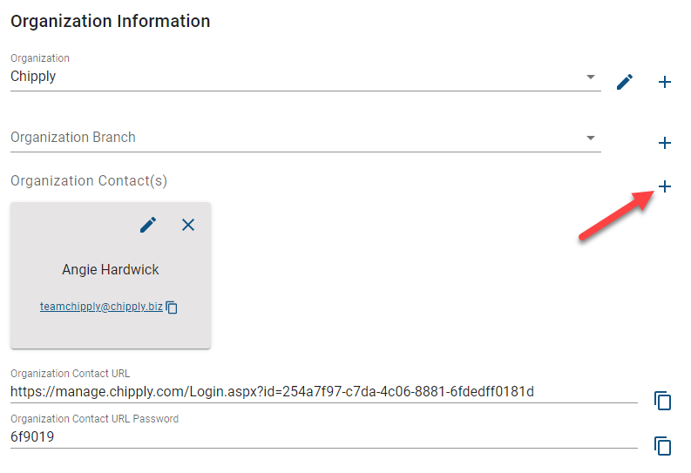The height and width of the screenshot is (473, 691).
Task: Click the Chipply value in Organization field
Action: (33, 77)
